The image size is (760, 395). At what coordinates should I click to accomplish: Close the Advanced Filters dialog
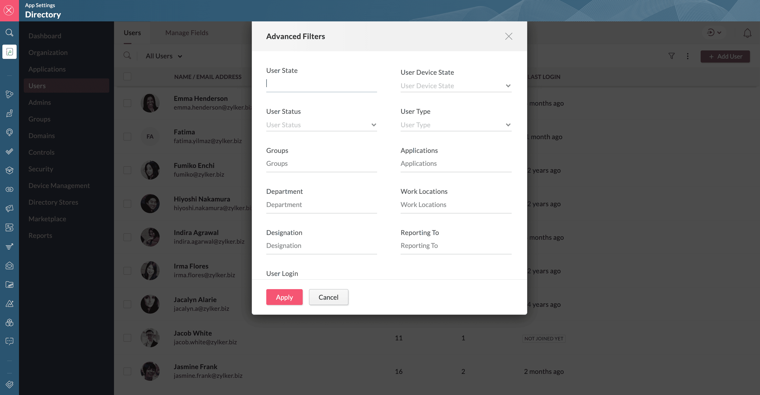[508, 36]
